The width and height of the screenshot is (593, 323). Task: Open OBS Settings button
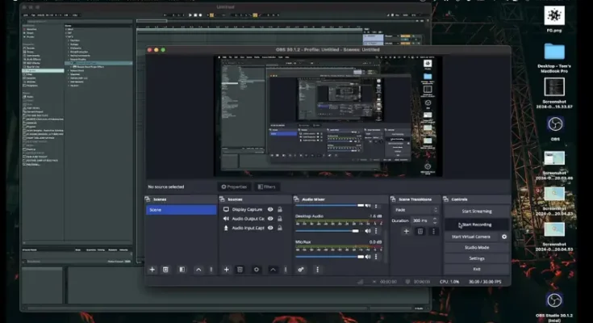tap(477, 258)
